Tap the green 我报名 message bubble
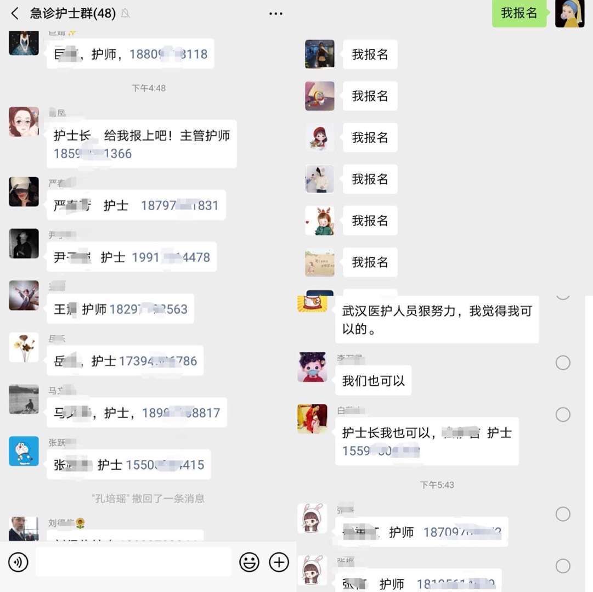593x592 pixels. pyautogui.click(x=519, y=13)
